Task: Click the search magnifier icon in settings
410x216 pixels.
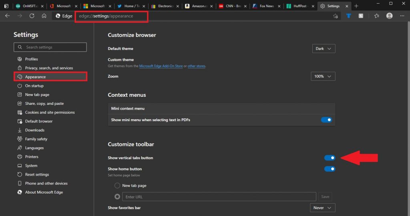Action: click(x=20, y=47)
